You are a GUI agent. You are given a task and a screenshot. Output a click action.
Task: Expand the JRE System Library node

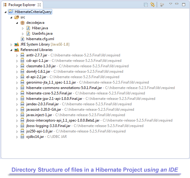(11, 44)
